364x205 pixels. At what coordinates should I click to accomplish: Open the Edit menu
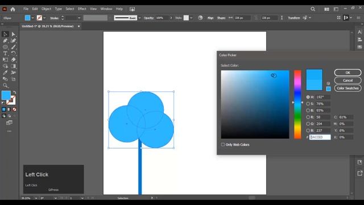[35, 9]
